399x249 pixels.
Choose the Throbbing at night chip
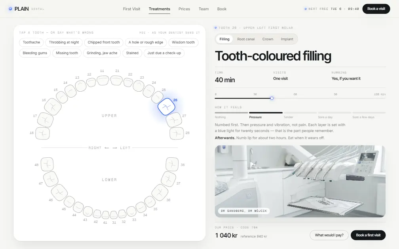(x=64, y=42)
